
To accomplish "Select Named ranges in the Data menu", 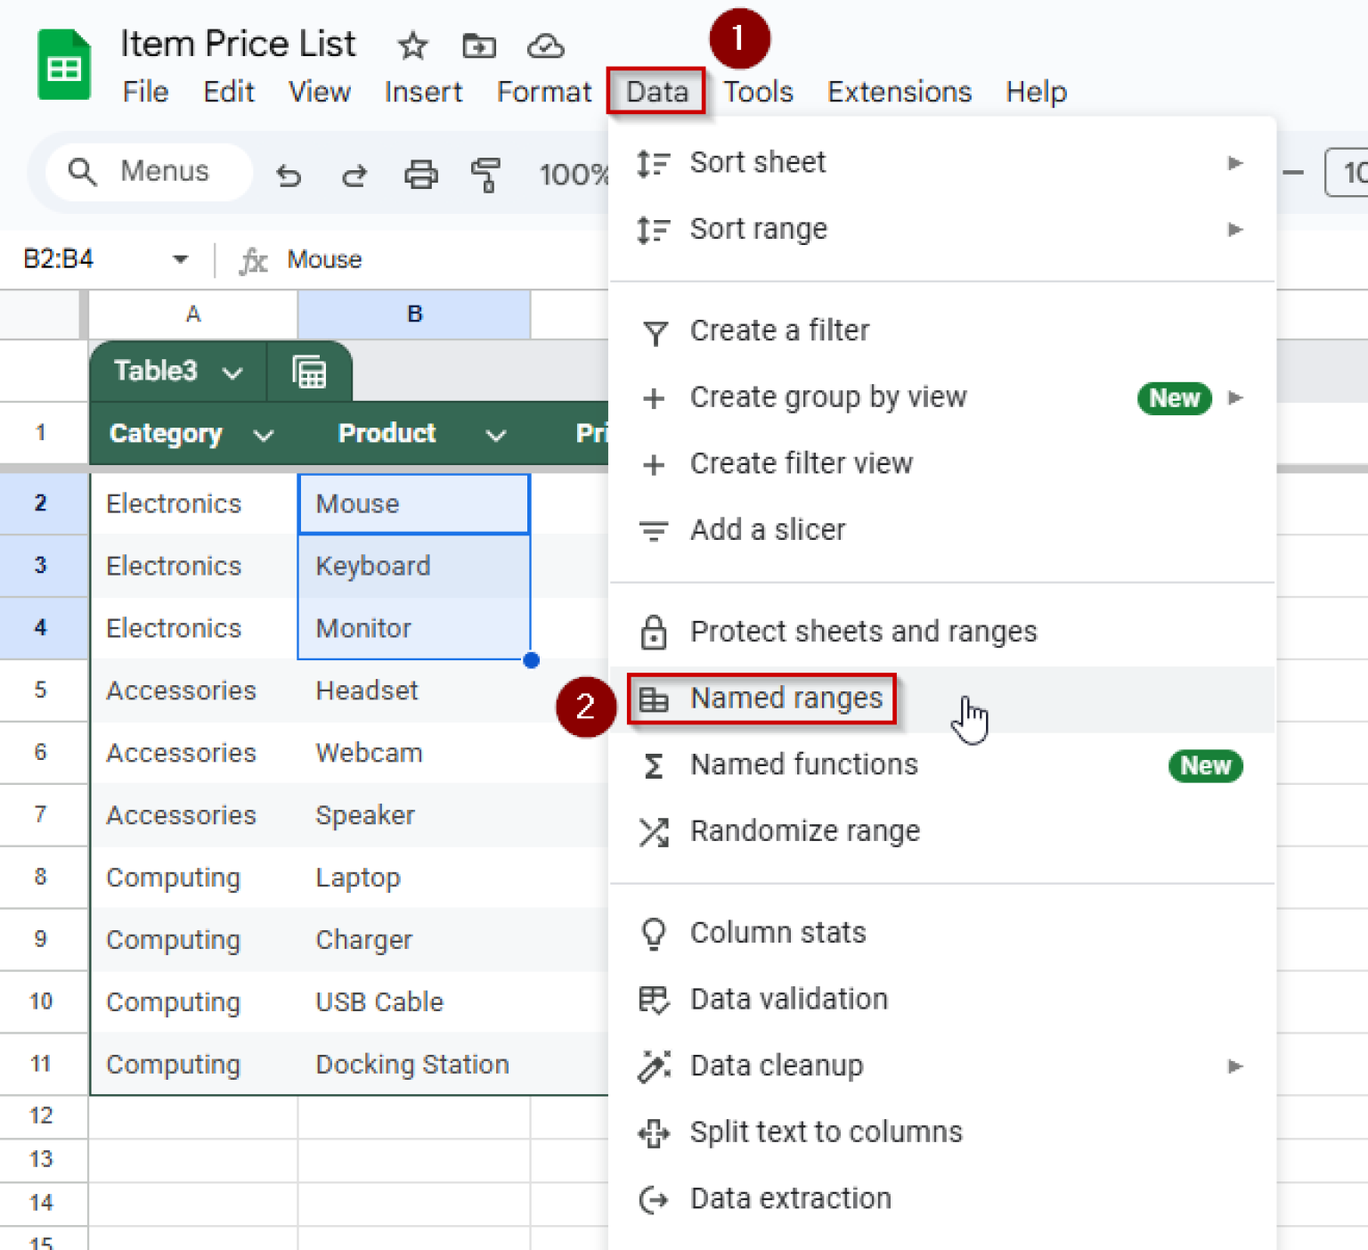I will pyautogui.click(x=786, y=699).
